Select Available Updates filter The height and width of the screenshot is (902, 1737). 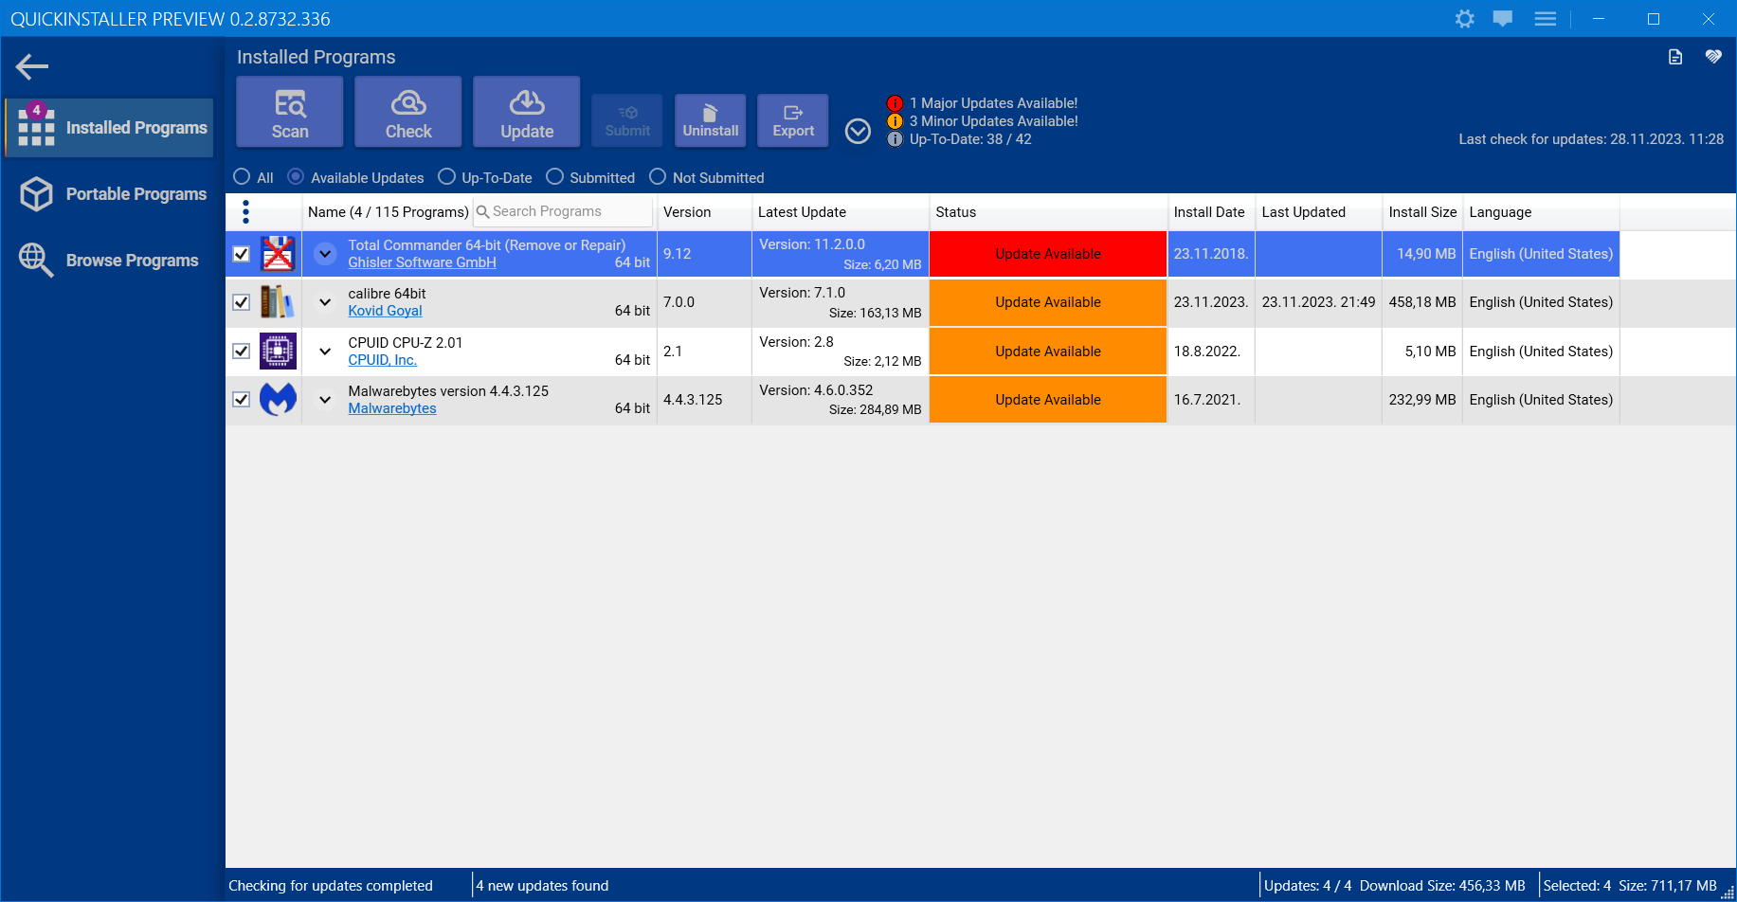pyautogui.click(x=296, y=177)
